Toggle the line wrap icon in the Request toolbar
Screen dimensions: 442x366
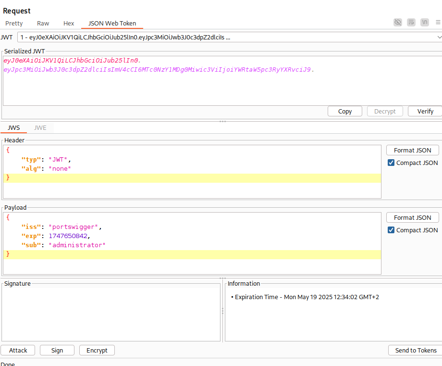click(x=411, y=22)
